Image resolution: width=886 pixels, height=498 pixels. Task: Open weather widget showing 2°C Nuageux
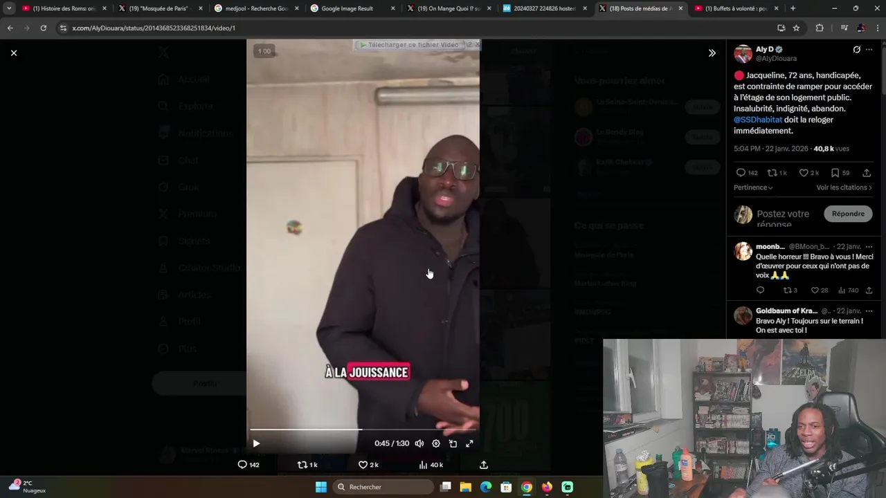pos(28,486)
